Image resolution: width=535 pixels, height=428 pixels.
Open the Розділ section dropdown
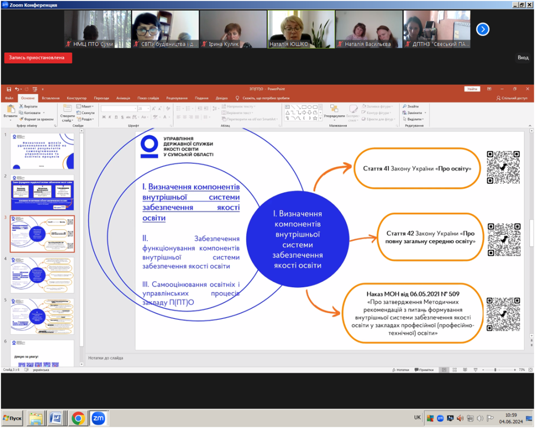[x=85, y=120]
